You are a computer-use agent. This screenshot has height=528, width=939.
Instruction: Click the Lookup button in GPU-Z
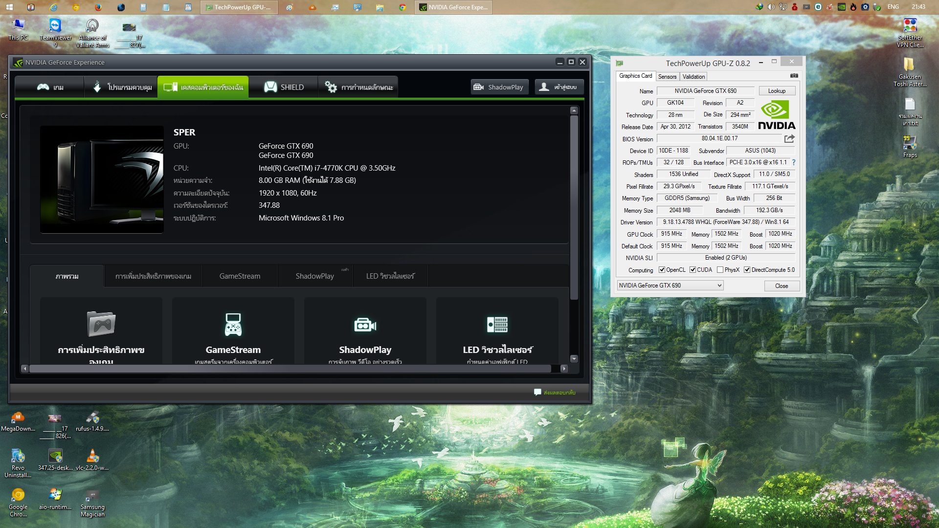(x=777, y=91)
